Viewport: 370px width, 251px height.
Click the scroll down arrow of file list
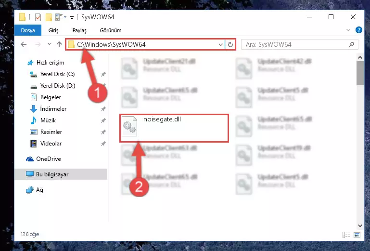click(x=360, y=226)
